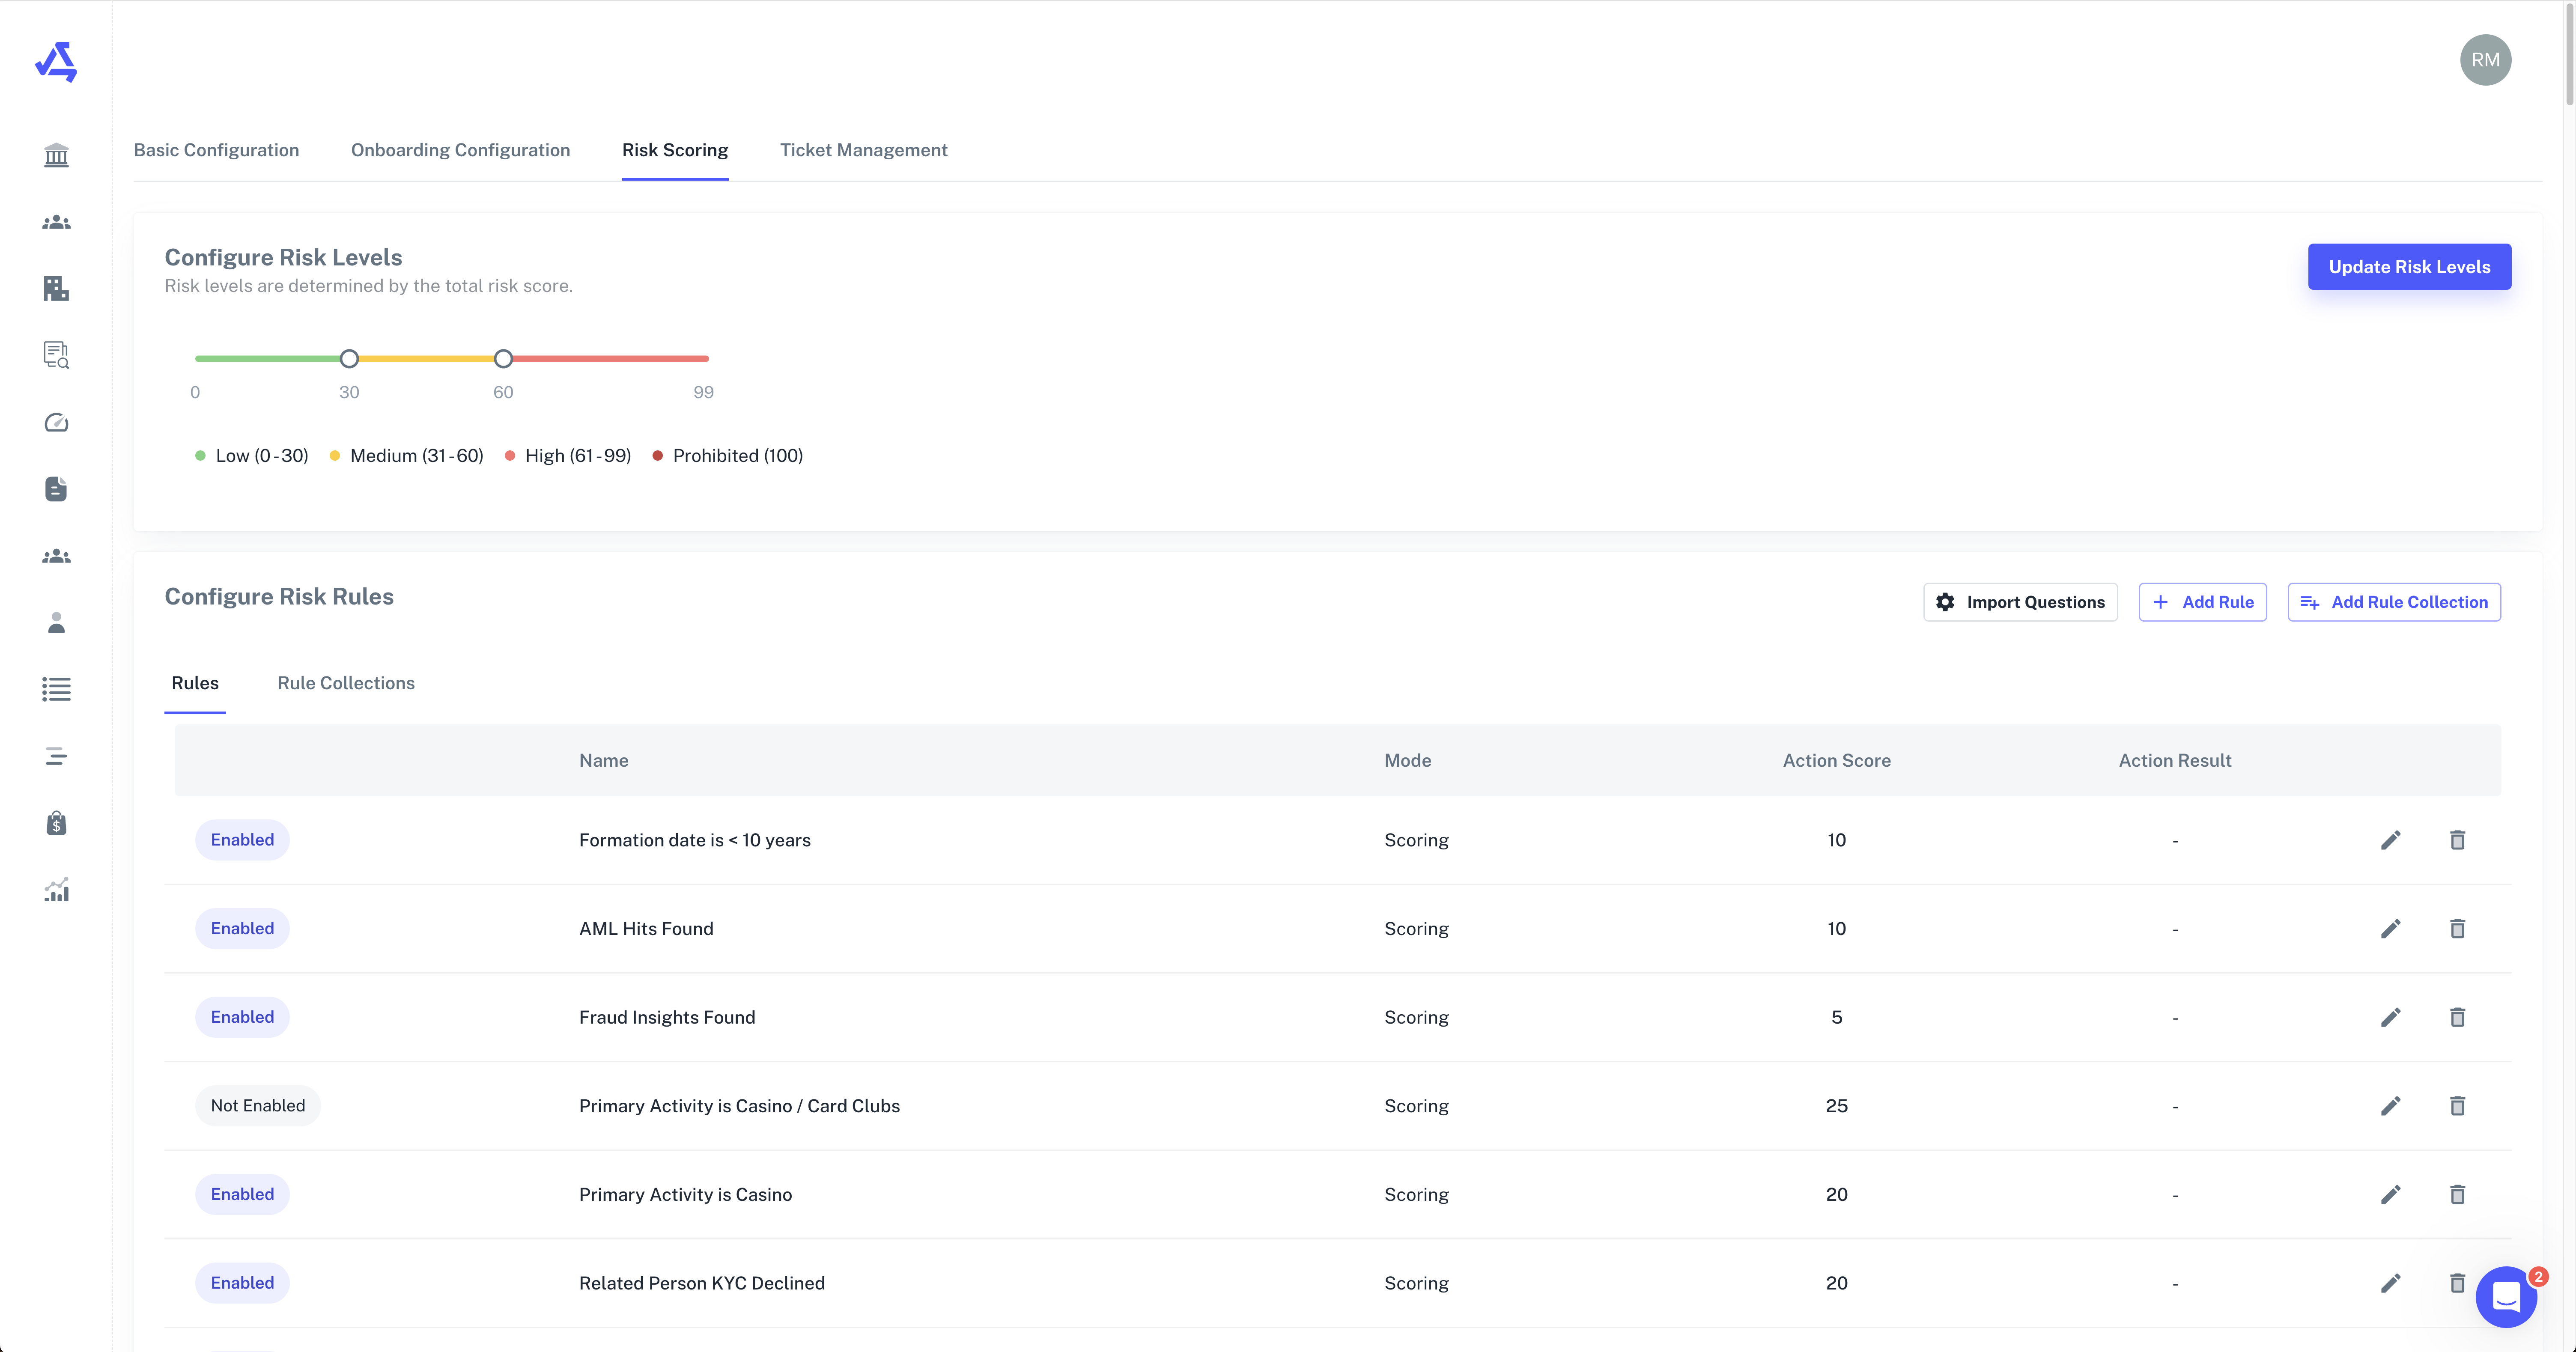Click the Name column header

click(604, 761)
